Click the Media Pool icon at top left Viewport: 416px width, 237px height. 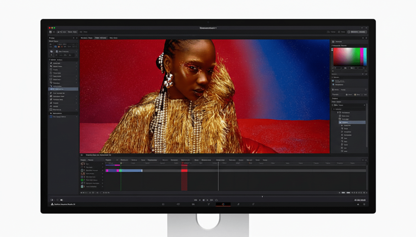pyautogui.click(x=50, y=32)
